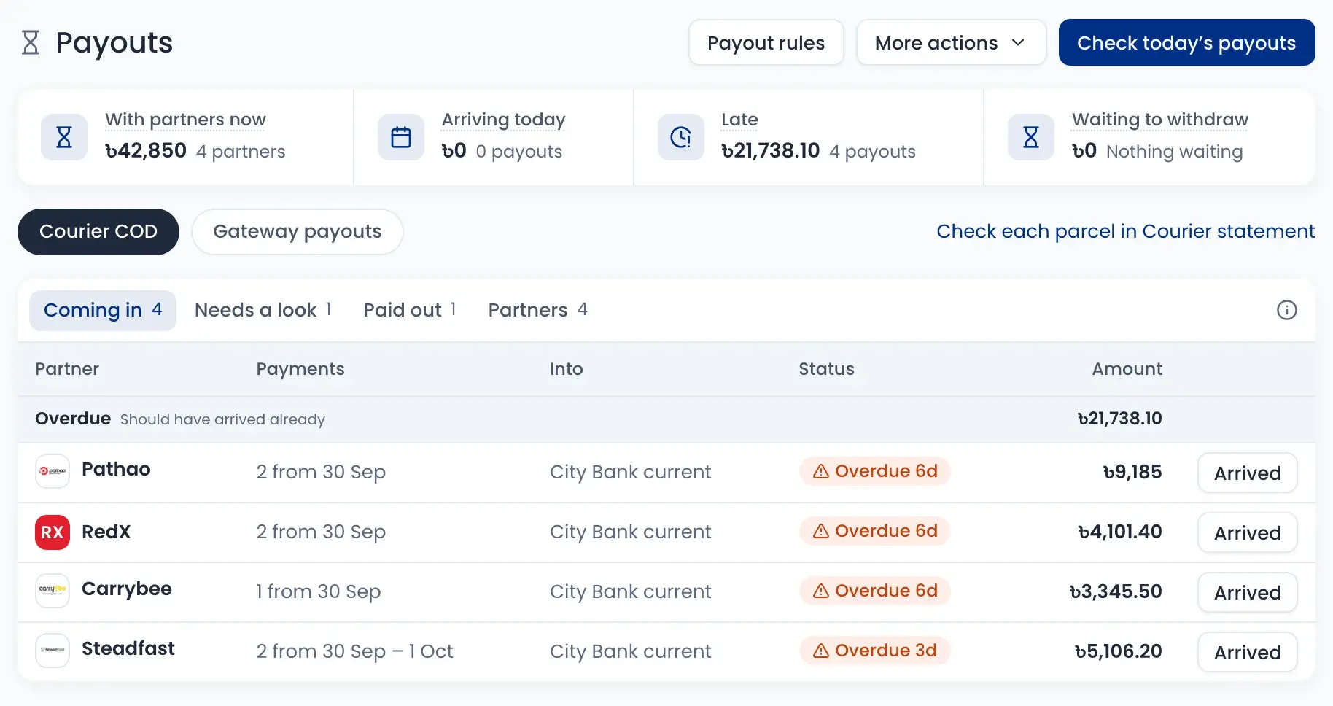Click the Late label in summary
The height and width of the screenshot is (706, 1333).
pos(739,119)
